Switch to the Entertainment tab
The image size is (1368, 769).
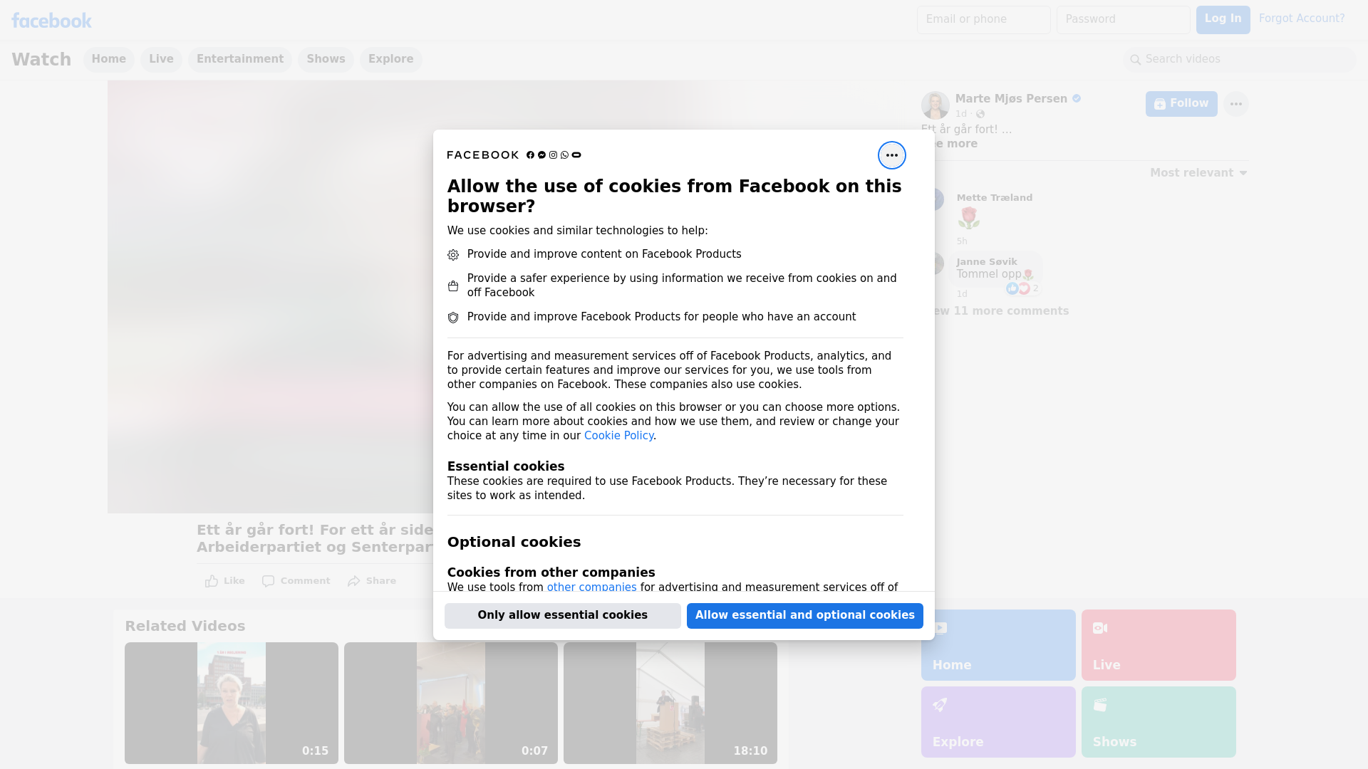pos(240,59)
